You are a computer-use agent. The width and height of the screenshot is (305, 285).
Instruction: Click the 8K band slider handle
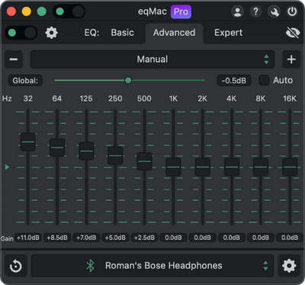pyautogui.click(x=261, y=167)
